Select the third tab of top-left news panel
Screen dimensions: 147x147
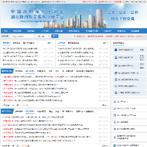click(29, 43)
